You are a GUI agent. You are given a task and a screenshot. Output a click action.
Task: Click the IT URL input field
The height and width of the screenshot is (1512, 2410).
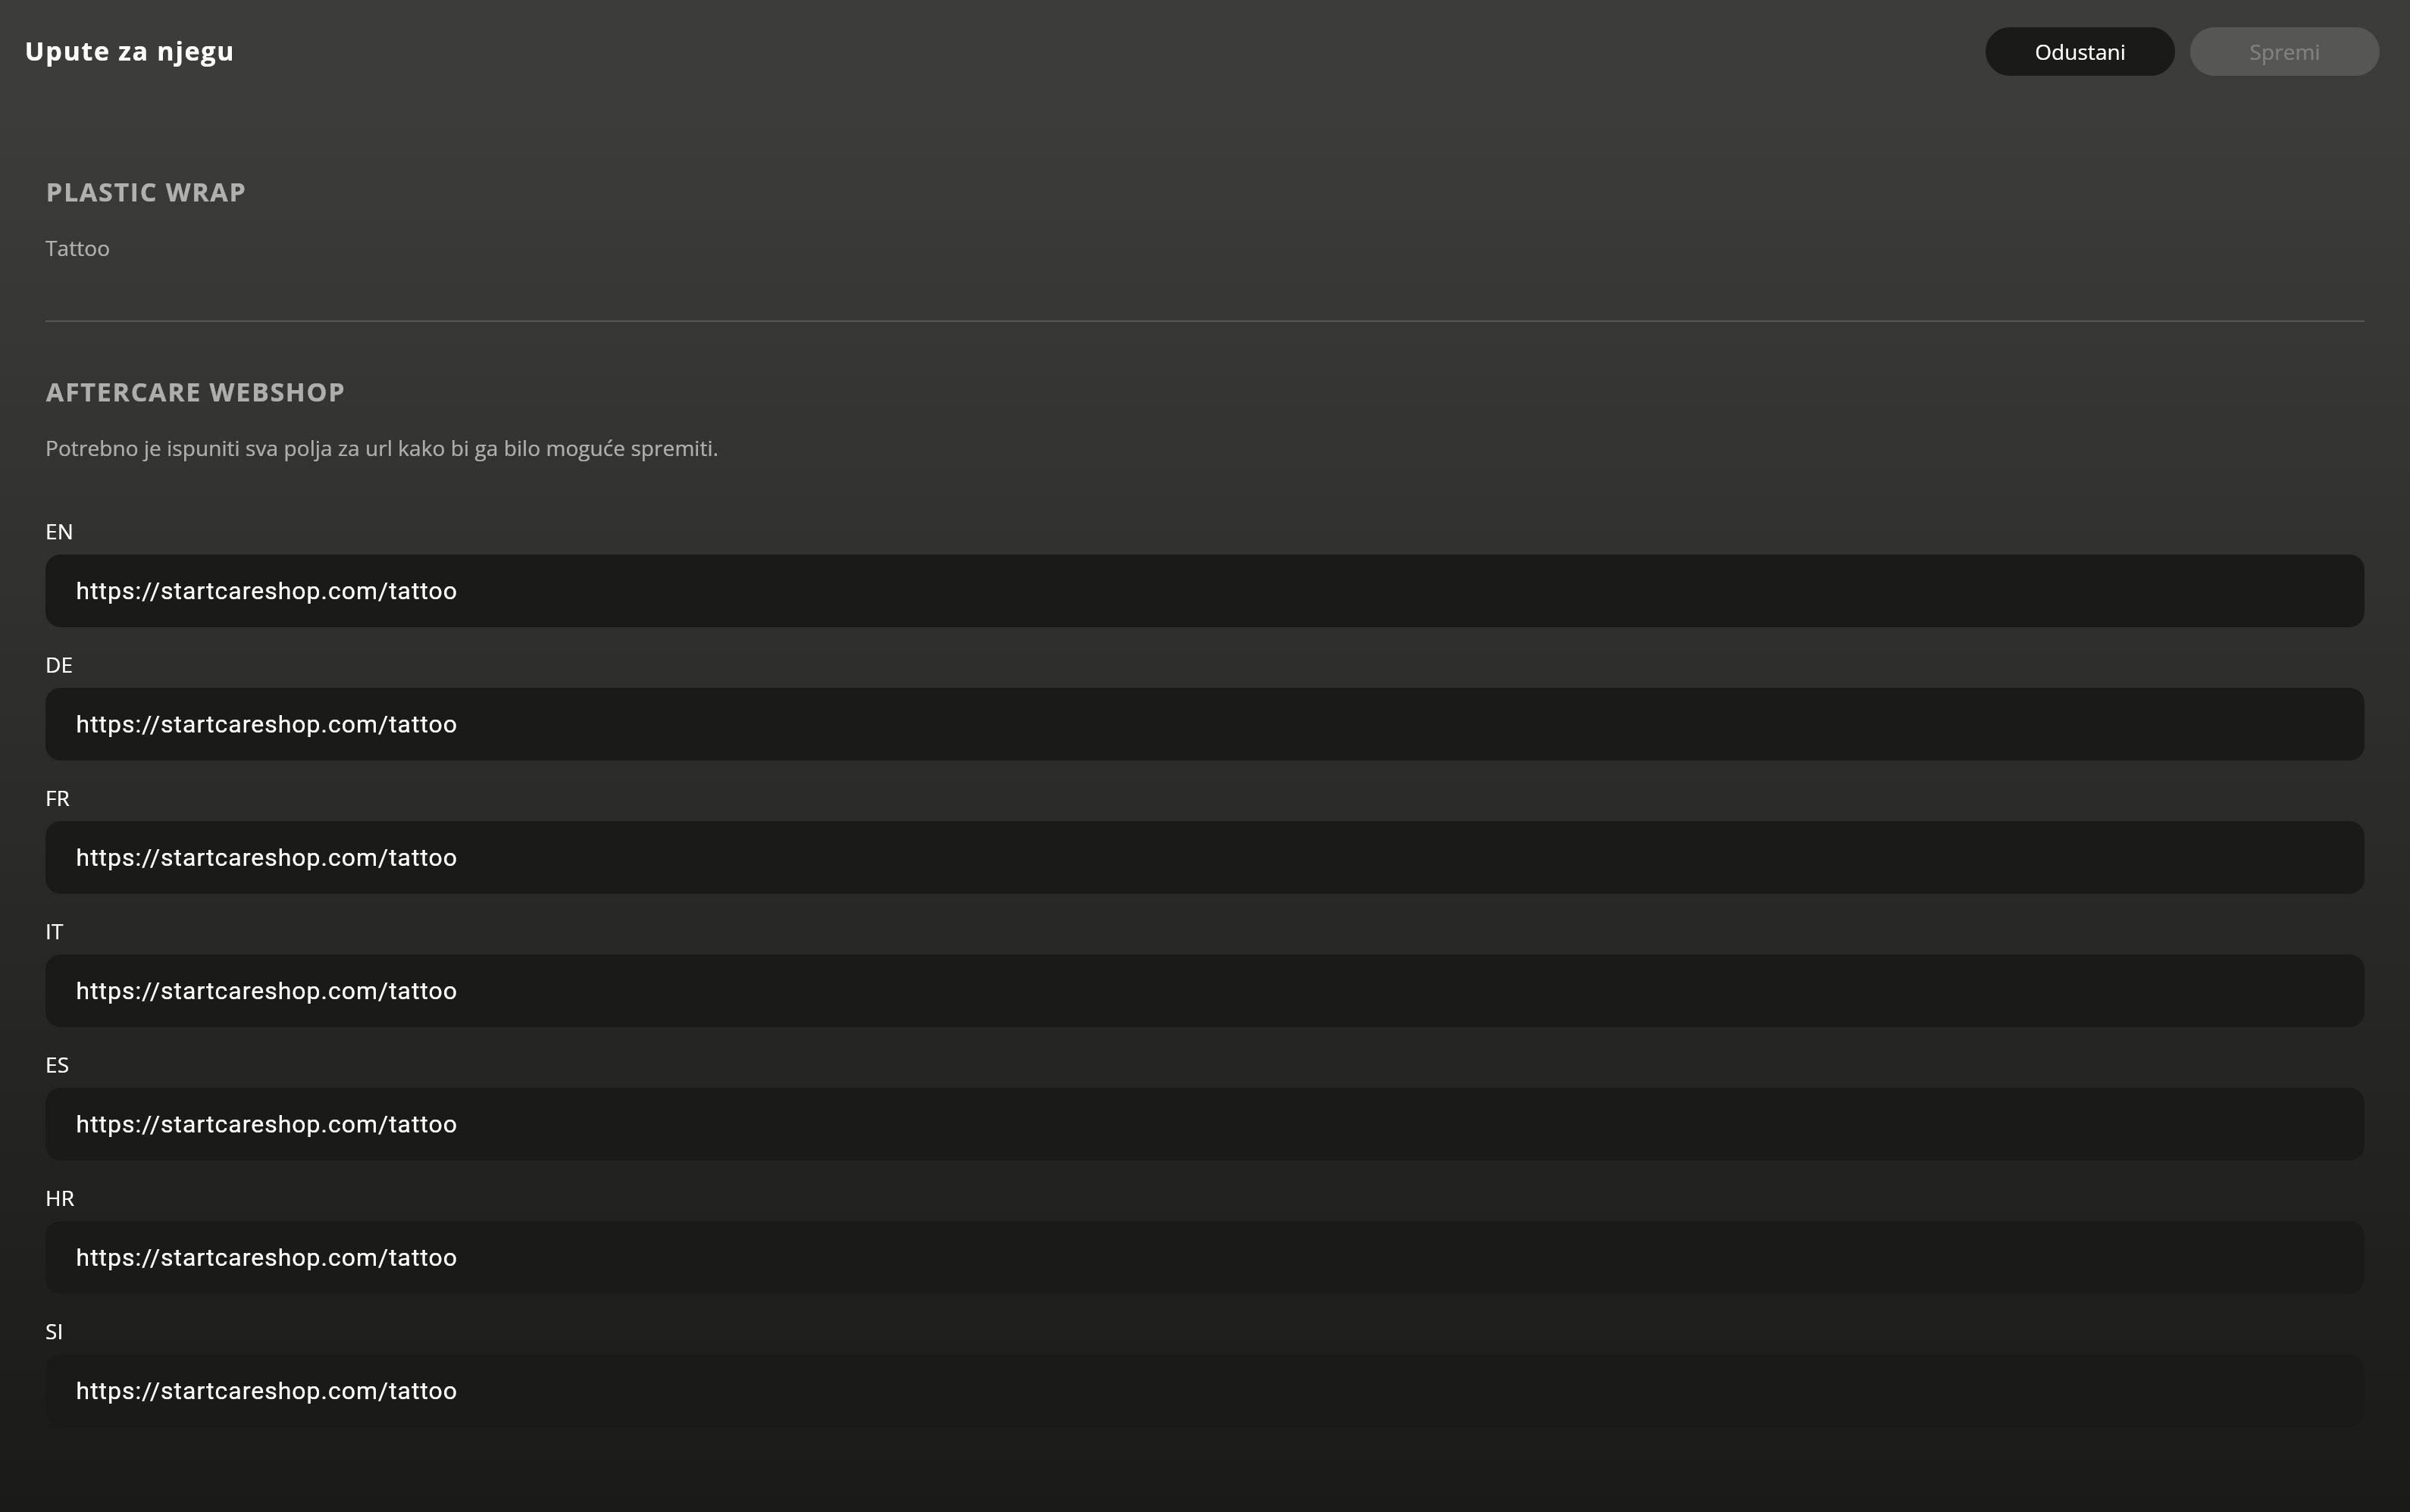click(x=1203, y=991)
